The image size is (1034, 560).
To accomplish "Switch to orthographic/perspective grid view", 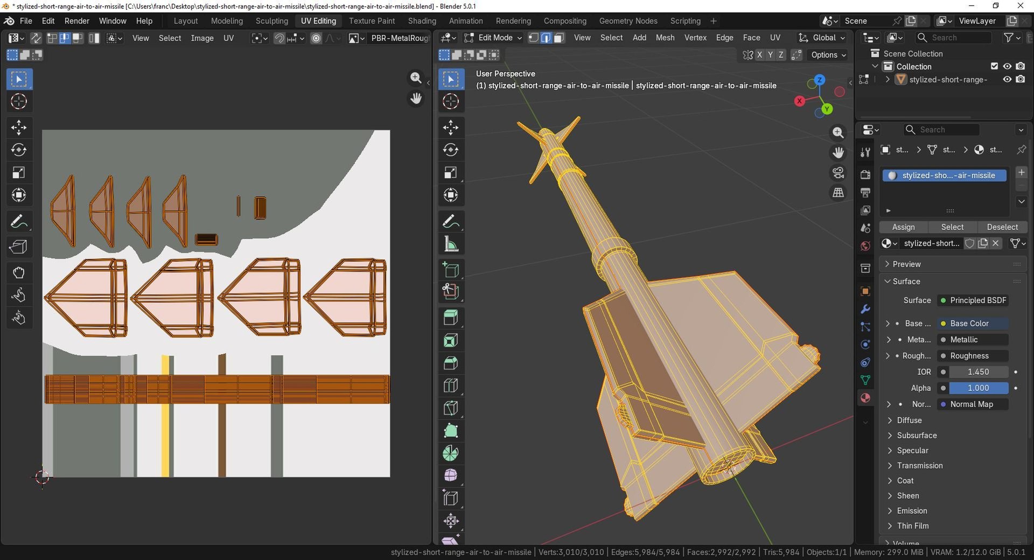I will [x=838, y=193].
